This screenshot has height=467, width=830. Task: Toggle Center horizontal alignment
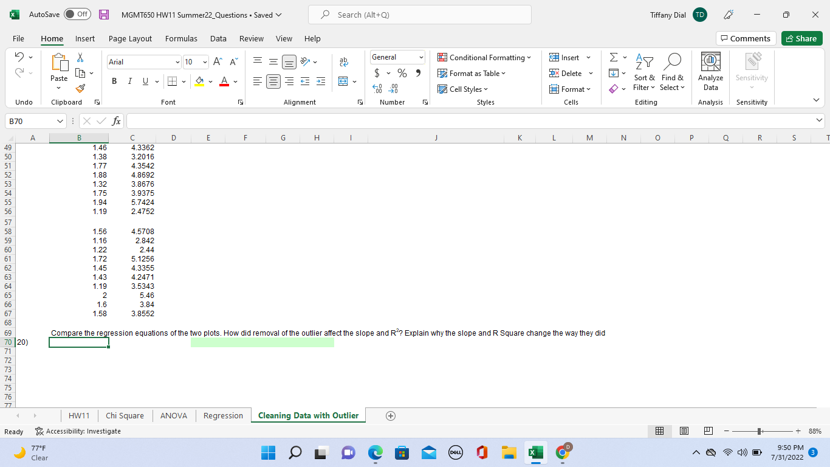pyautogui.click(x=273, y=81)
